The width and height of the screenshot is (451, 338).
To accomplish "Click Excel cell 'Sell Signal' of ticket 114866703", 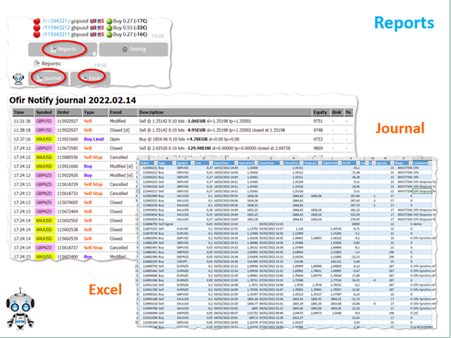I will coord(166,224).
